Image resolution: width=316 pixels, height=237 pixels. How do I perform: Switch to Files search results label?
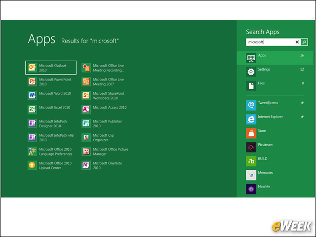coord(261,83)
